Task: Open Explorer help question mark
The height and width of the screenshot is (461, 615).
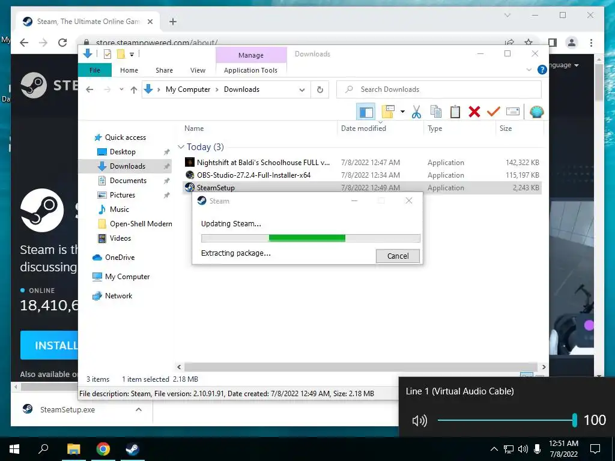Action: click(542, 70)
